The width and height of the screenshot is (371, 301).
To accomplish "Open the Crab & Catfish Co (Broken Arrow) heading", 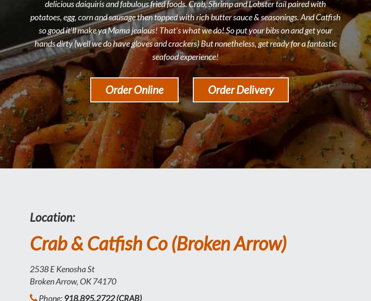I will pyautogui.click(x=158, y=243).
